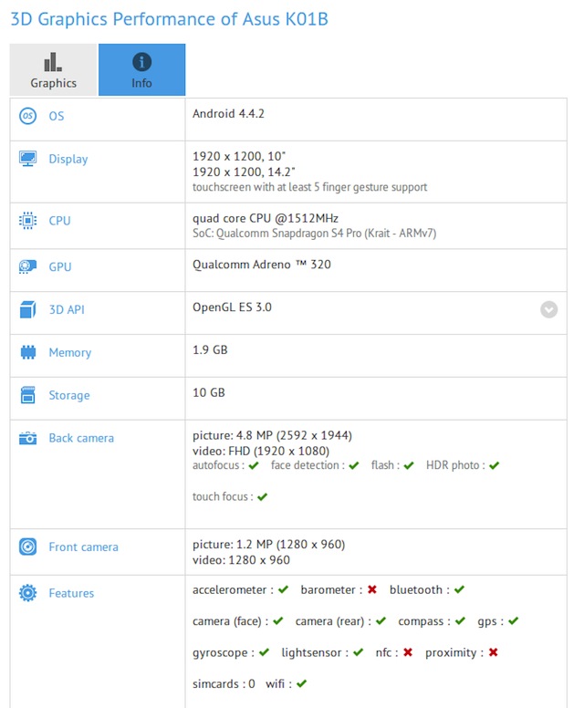Click the Front camera lens icon
The width and height of the screenshot is (584, 708).
(x=27, y=547)
